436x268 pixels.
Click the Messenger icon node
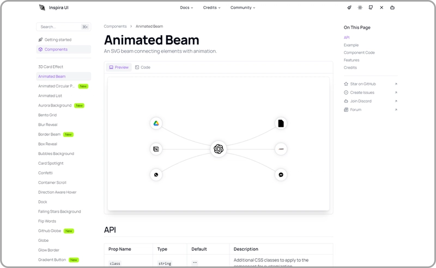281,175
